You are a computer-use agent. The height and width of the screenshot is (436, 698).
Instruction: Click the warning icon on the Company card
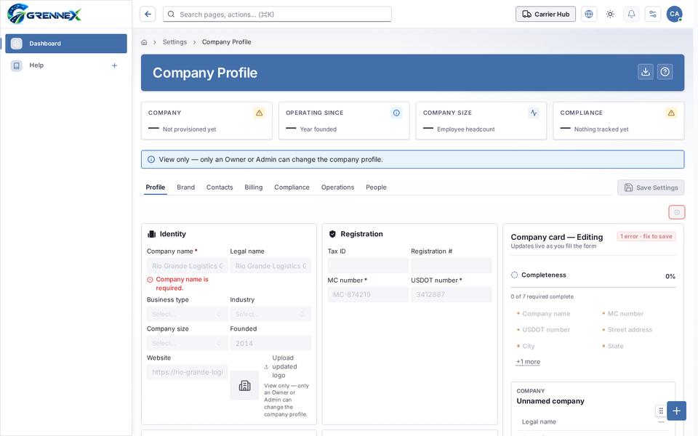[x=259, y=113]
